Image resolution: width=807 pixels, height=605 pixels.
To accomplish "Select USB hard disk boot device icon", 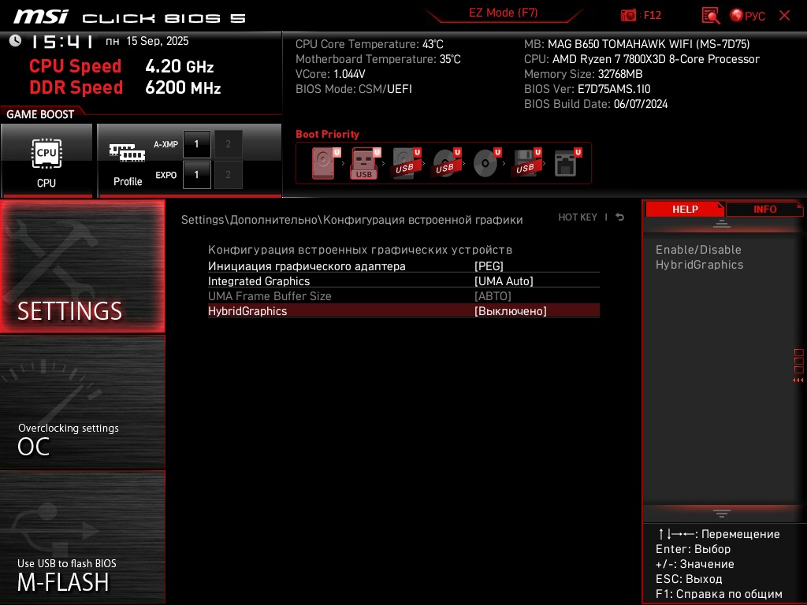I will point(406,163).
